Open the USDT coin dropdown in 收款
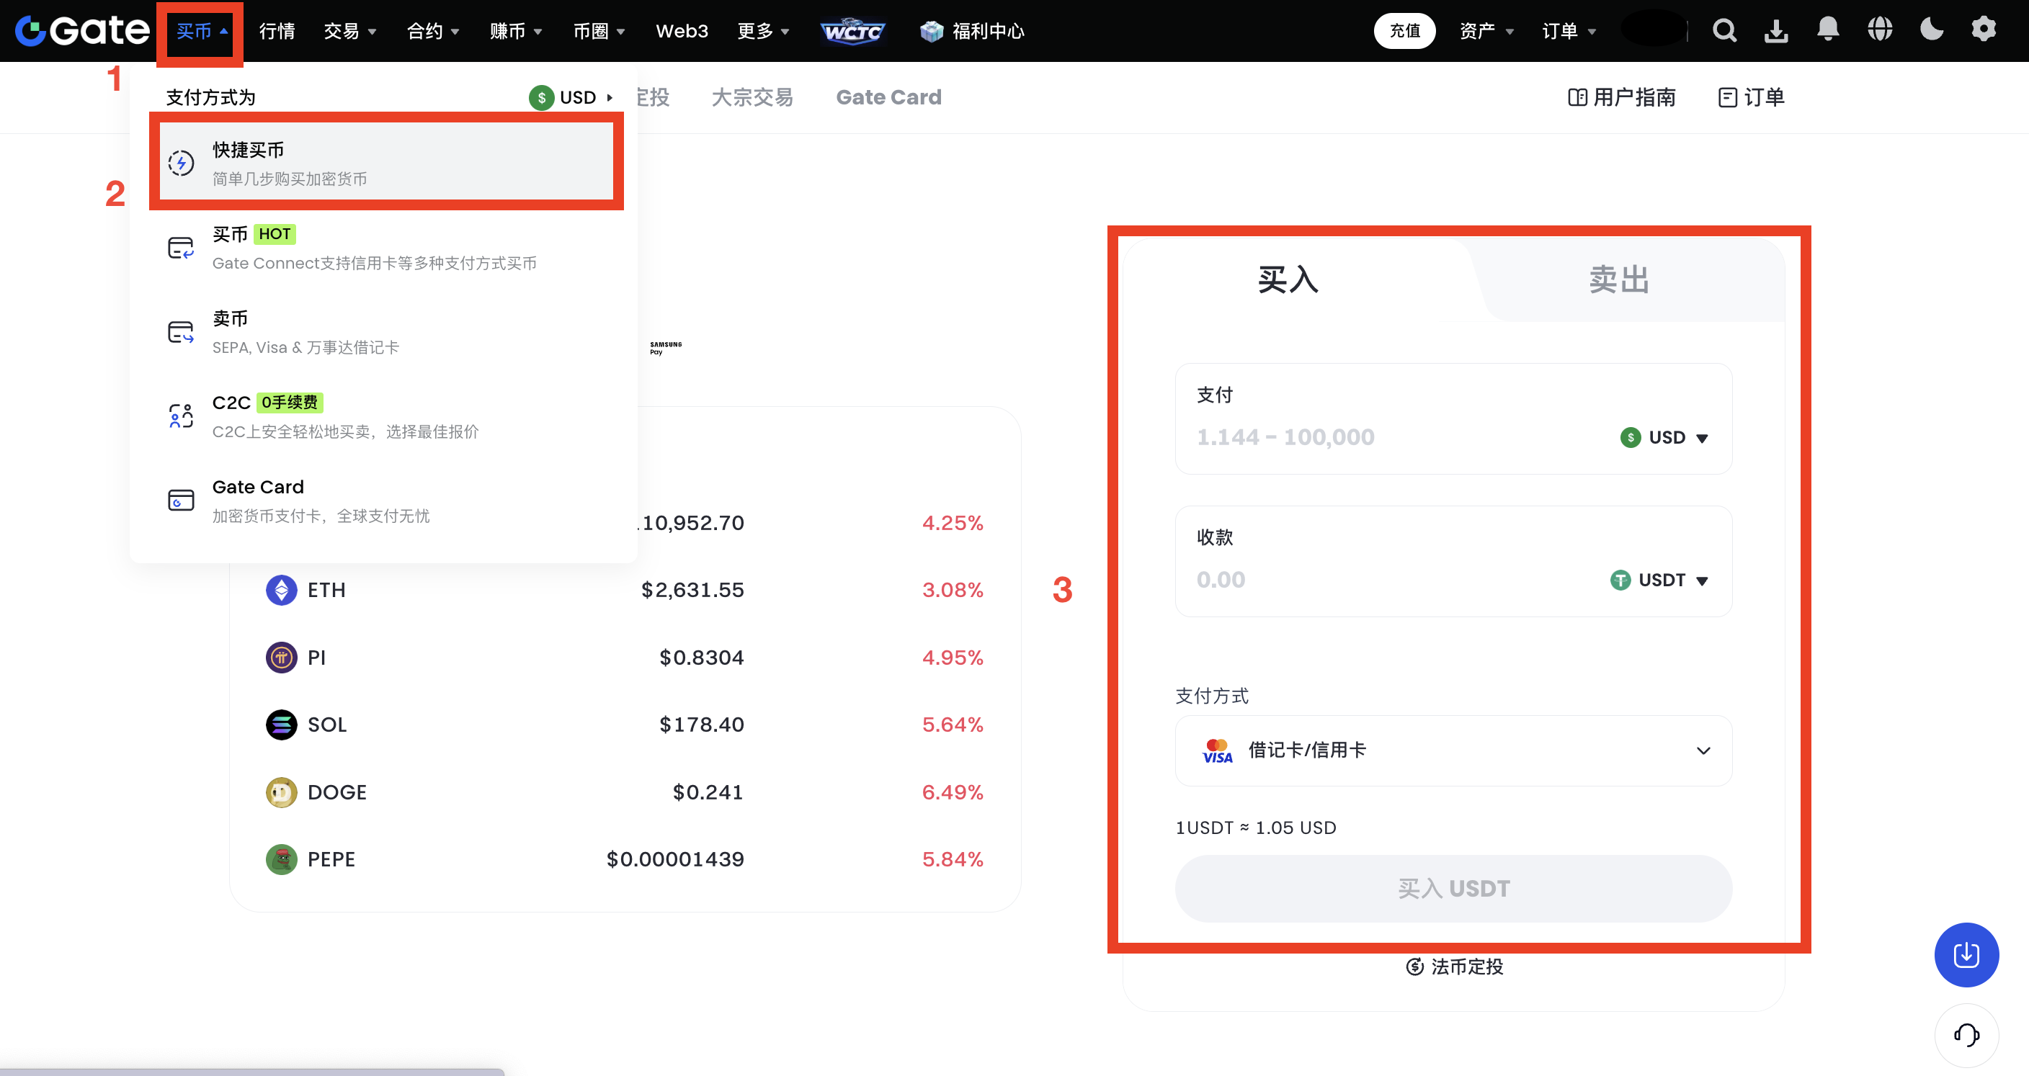This screenshot has height=1076, width=2029. pyautogui.click(x=1659, y=580)
